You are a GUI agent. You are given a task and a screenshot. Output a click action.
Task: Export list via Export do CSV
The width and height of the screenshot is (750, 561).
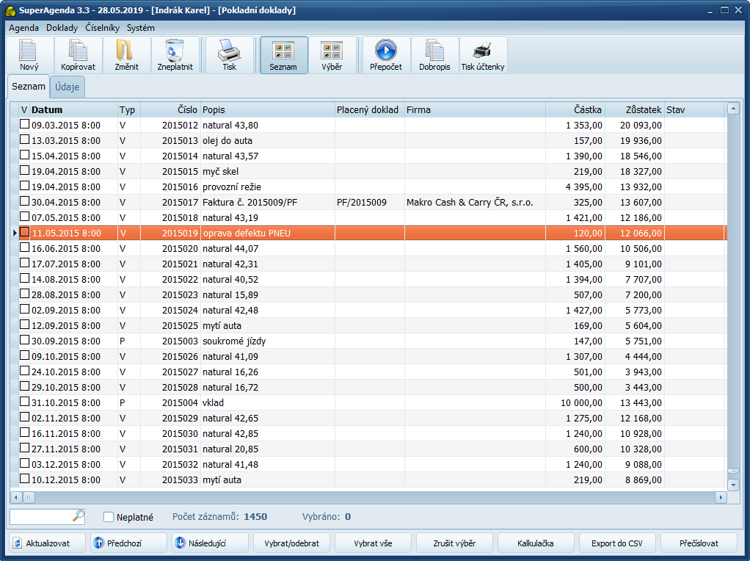[x=617, y=543]
